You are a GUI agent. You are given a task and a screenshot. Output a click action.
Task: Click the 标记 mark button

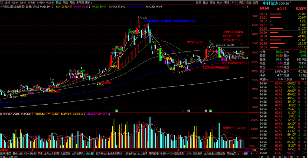coord(241,3)
